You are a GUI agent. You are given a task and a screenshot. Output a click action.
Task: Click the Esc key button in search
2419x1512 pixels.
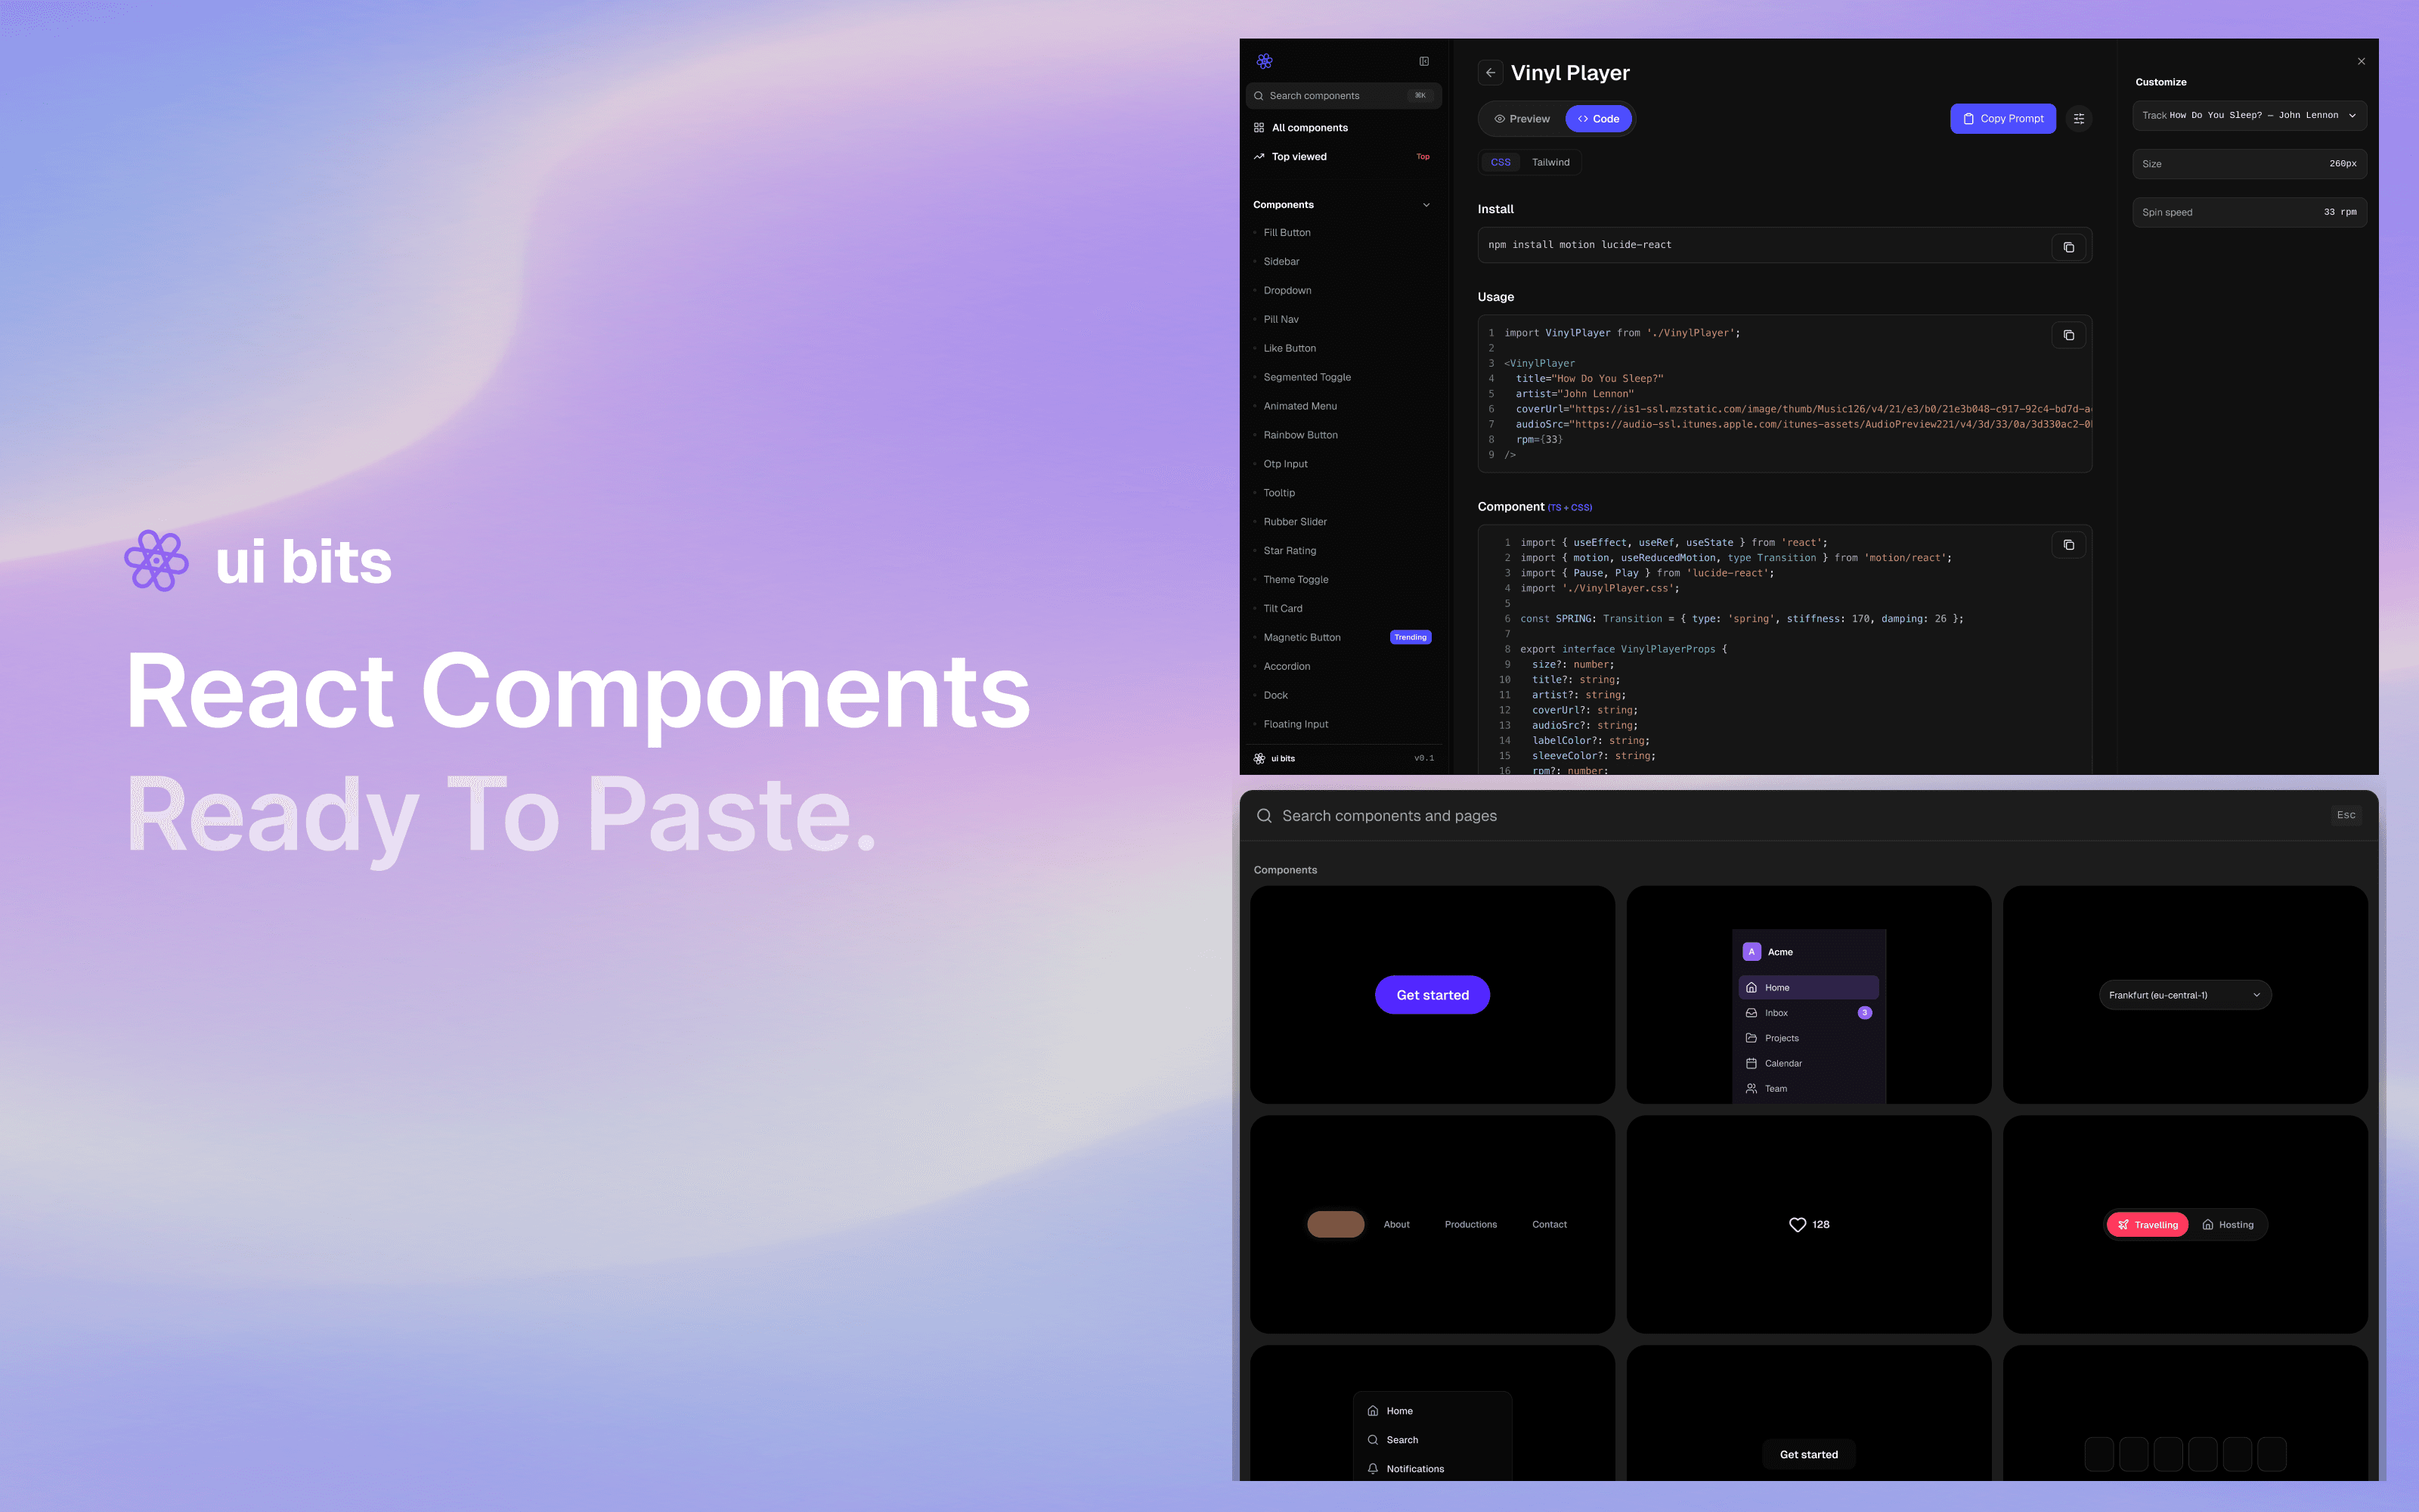2345,815
